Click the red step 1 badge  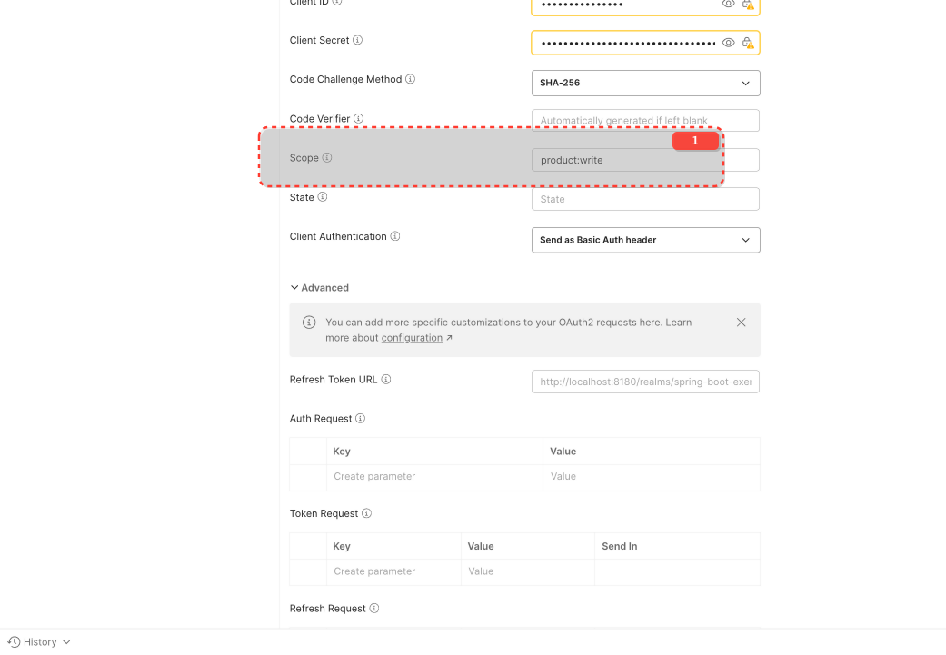[x=695, y=141]
